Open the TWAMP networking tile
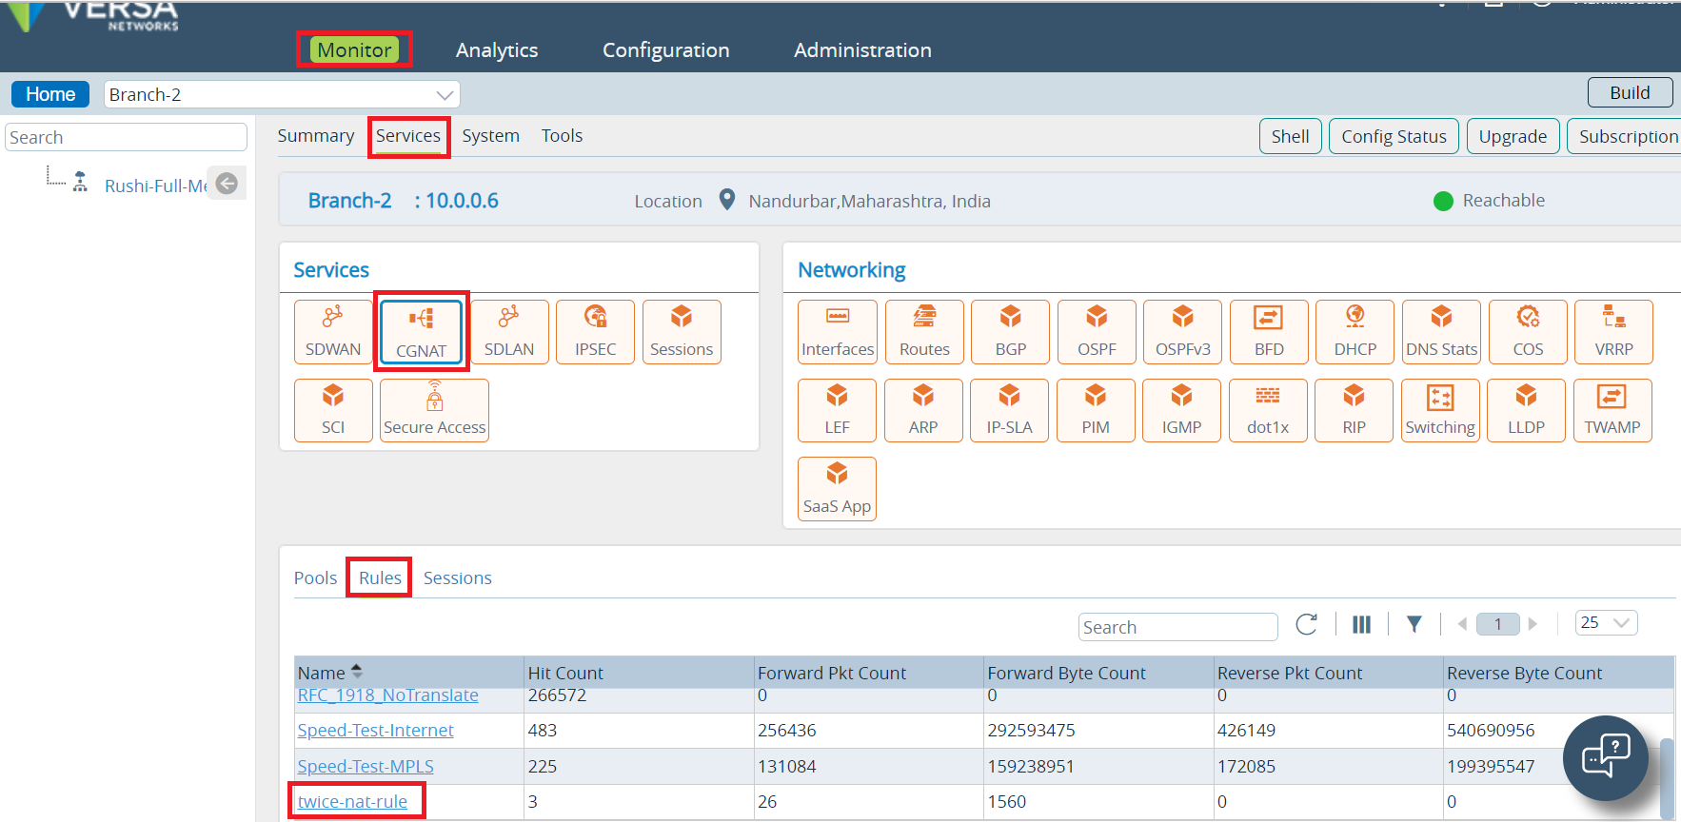 (x=1612, y=411)
